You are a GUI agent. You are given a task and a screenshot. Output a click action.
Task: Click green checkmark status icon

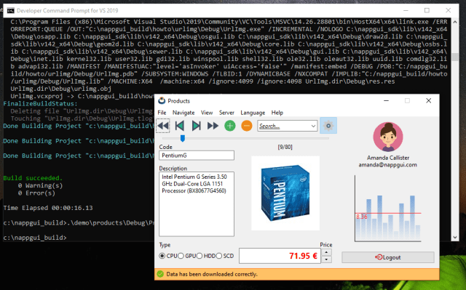coord(160,274)
